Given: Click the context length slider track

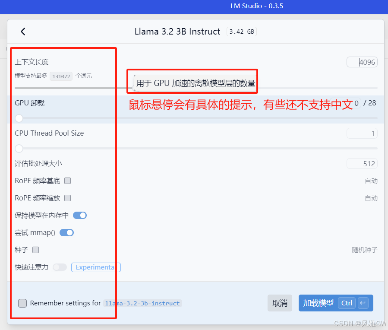Looking at the screenshot, I should pyautogui.click(x=196, y=88).
